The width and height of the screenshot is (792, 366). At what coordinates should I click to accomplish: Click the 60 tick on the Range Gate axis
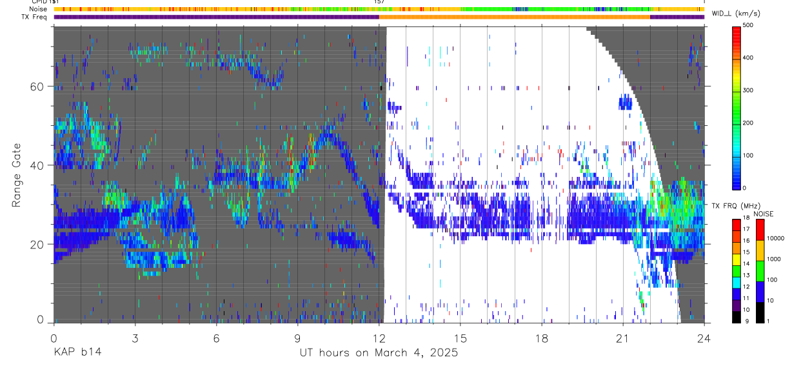pos(38,86)
